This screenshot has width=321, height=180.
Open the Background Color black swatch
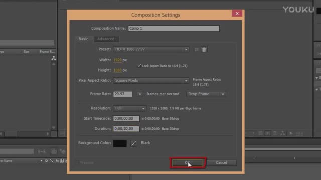point(120,143)
